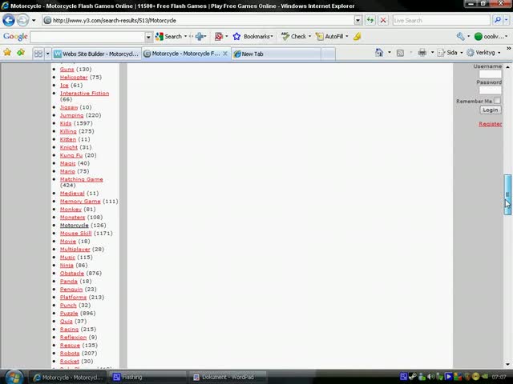The height and width of the screenshot is (384, 513).
Task: Click the yellow highlighter icon
Action: pyautogui.click(x=357, y=37)
